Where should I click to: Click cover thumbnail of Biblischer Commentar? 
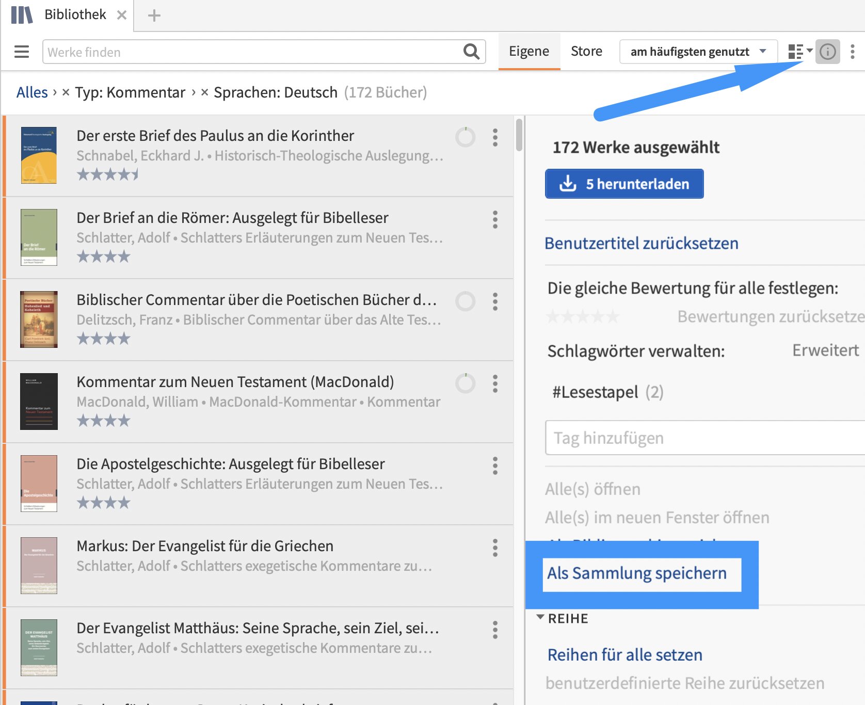(39, 319)
